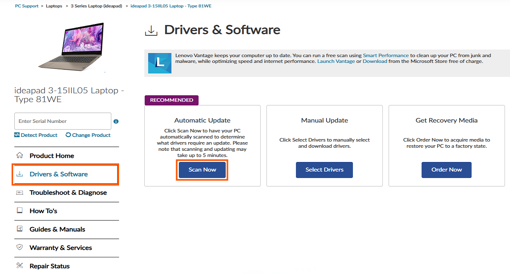Click the Detect Product icon
This screenshot has width=510, height=274.
(x=17, y=135)
